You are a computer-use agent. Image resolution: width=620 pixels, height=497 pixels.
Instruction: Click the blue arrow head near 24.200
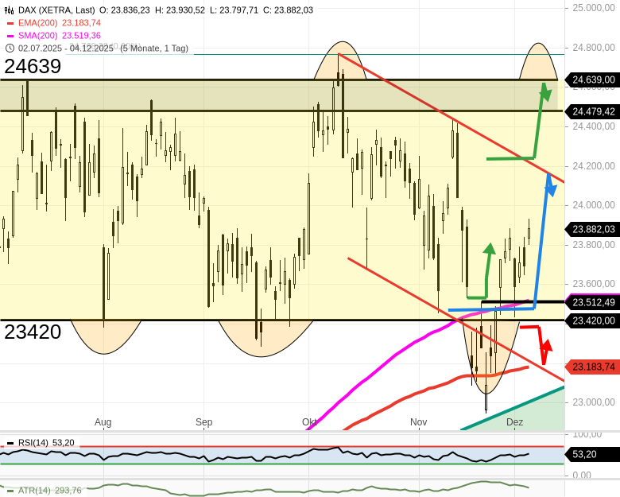click(549, 182)
